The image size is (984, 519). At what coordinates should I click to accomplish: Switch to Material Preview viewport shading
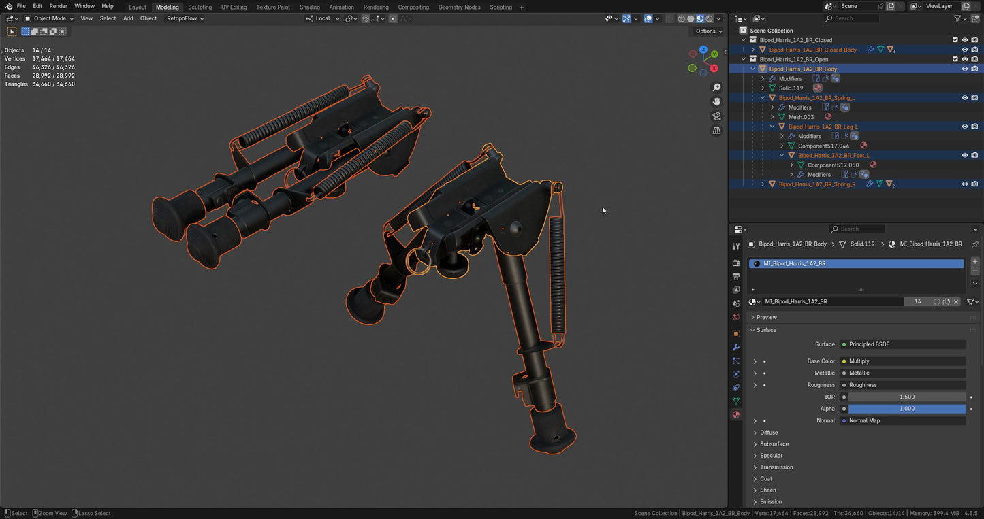[699, 18]
